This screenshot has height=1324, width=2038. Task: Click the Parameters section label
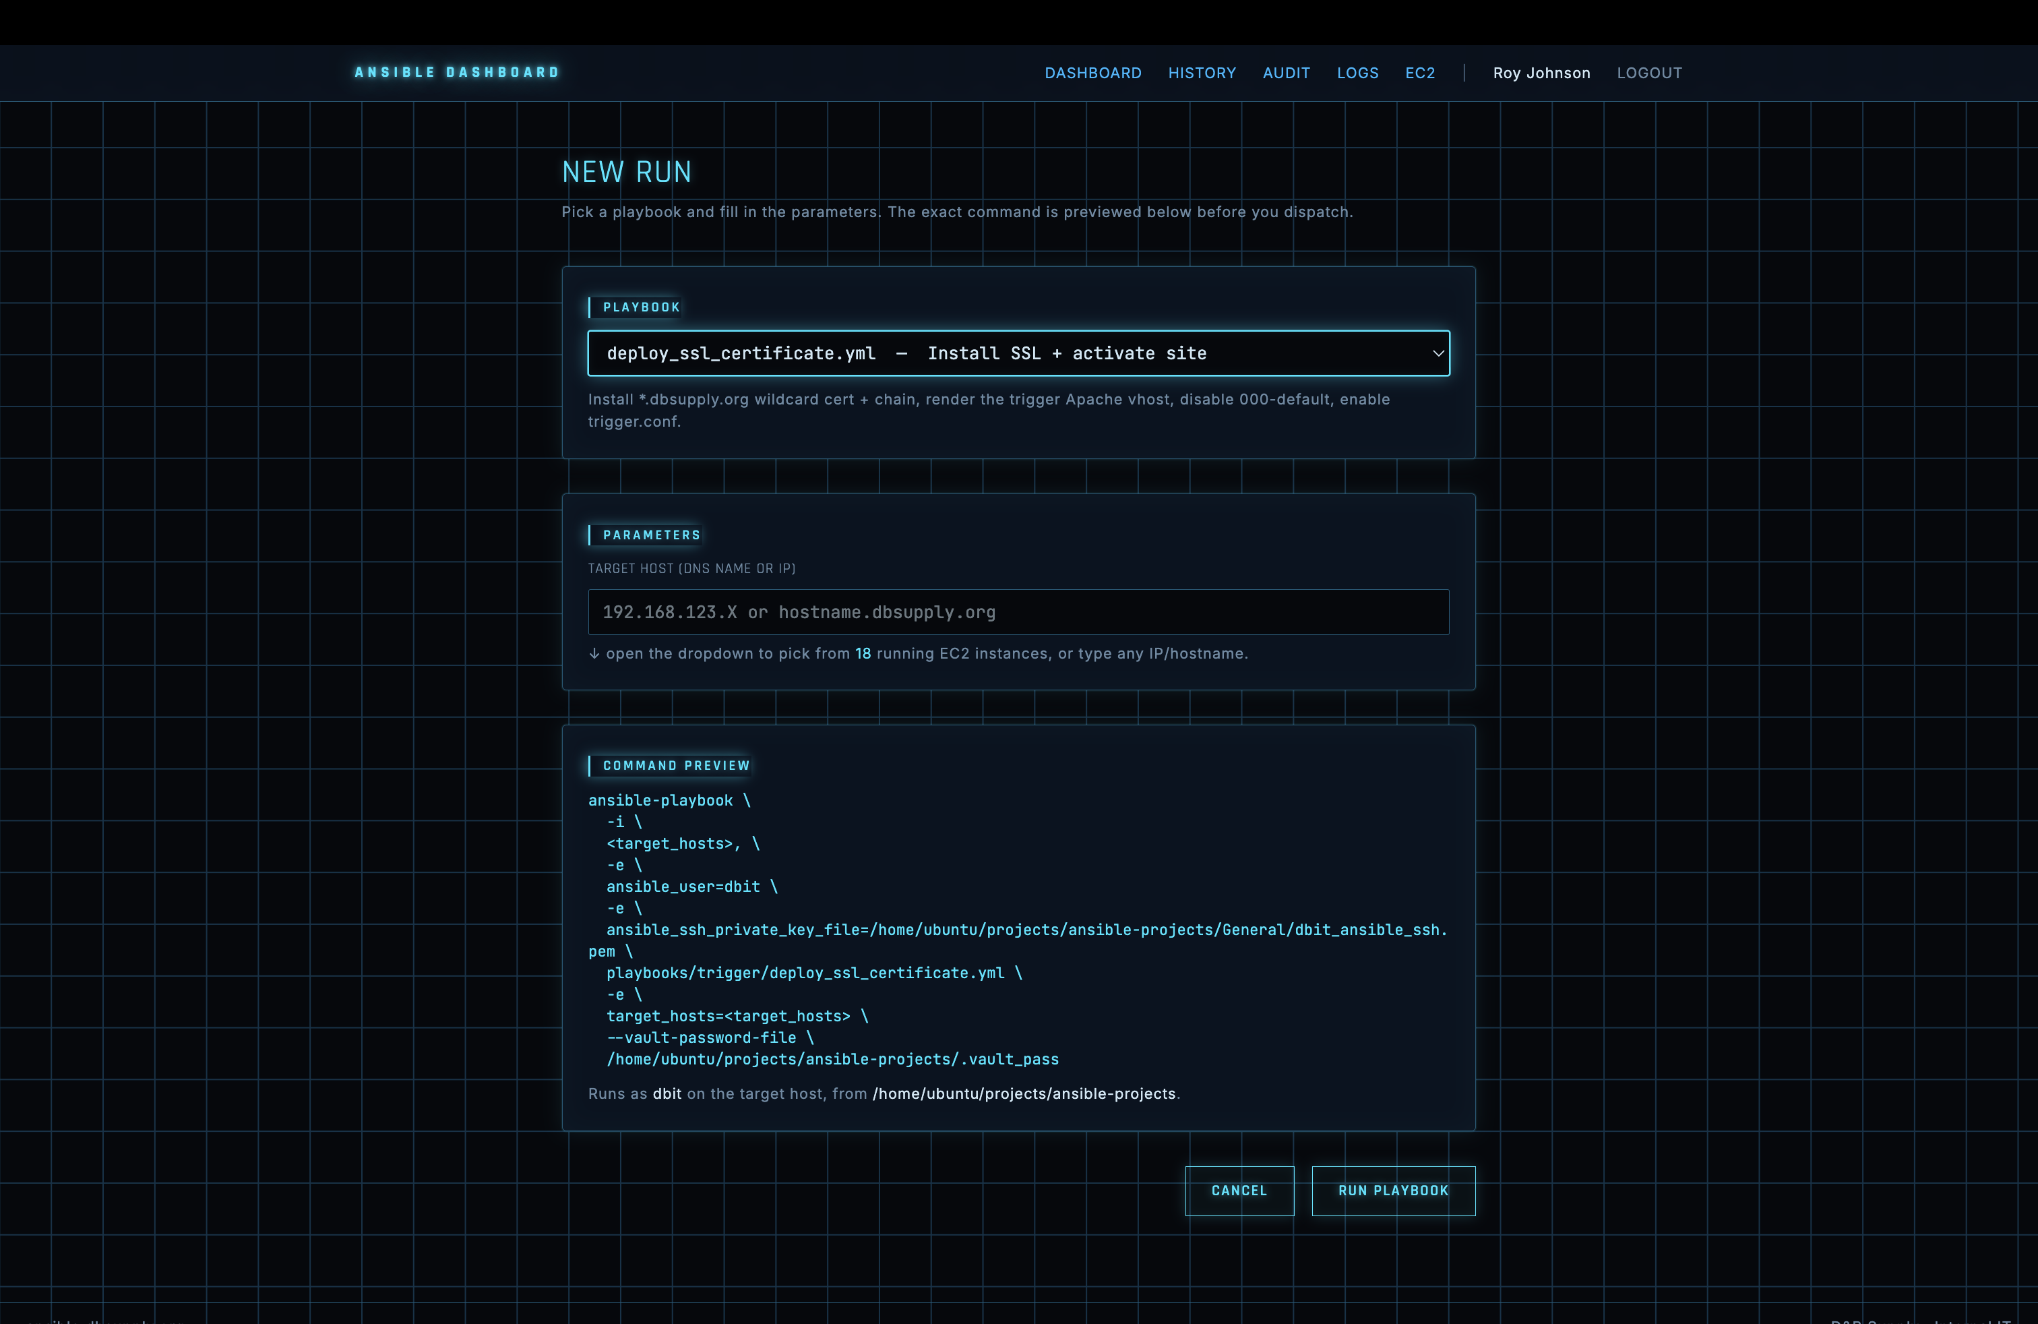651,535
